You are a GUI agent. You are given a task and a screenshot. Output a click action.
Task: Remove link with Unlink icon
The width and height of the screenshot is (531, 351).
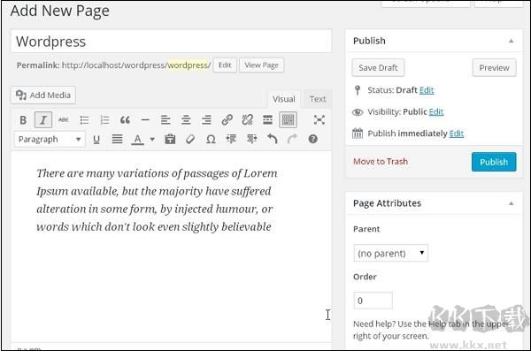(247, 120)
